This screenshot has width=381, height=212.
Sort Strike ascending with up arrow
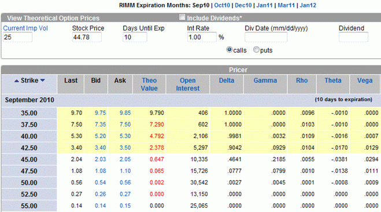tap(17, 81)
